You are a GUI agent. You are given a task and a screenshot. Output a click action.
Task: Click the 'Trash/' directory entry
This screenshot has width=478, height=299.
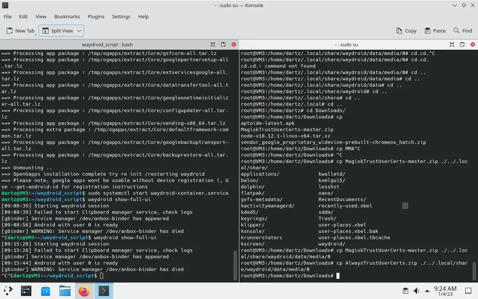pyautogui.click(x=328, y=219)
